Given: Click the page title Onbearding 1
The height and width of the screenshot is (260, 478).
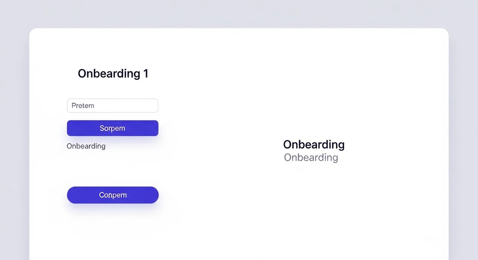Looking at the screenshot, I should 113,74.
